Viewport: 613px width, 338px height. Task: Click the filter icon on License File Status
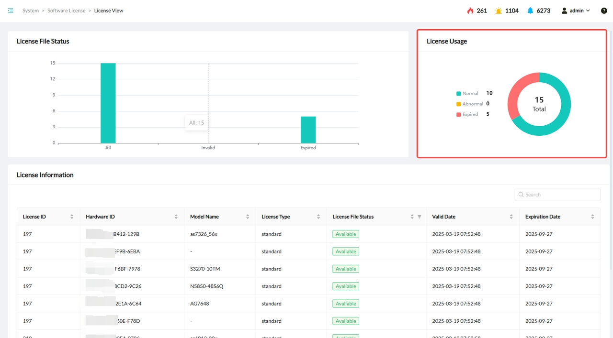[x=420, y=217]
